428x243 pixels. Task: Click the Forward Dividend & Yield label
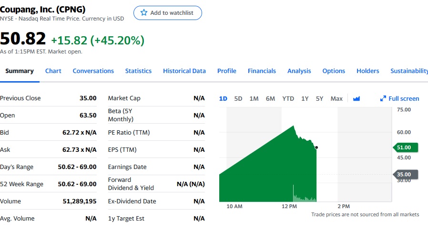point(131,184)
